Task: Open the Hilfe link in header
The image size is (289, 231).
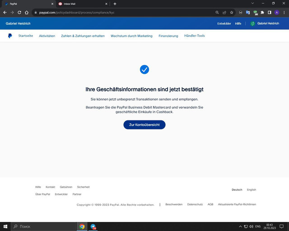Action: tap(238, 23)
